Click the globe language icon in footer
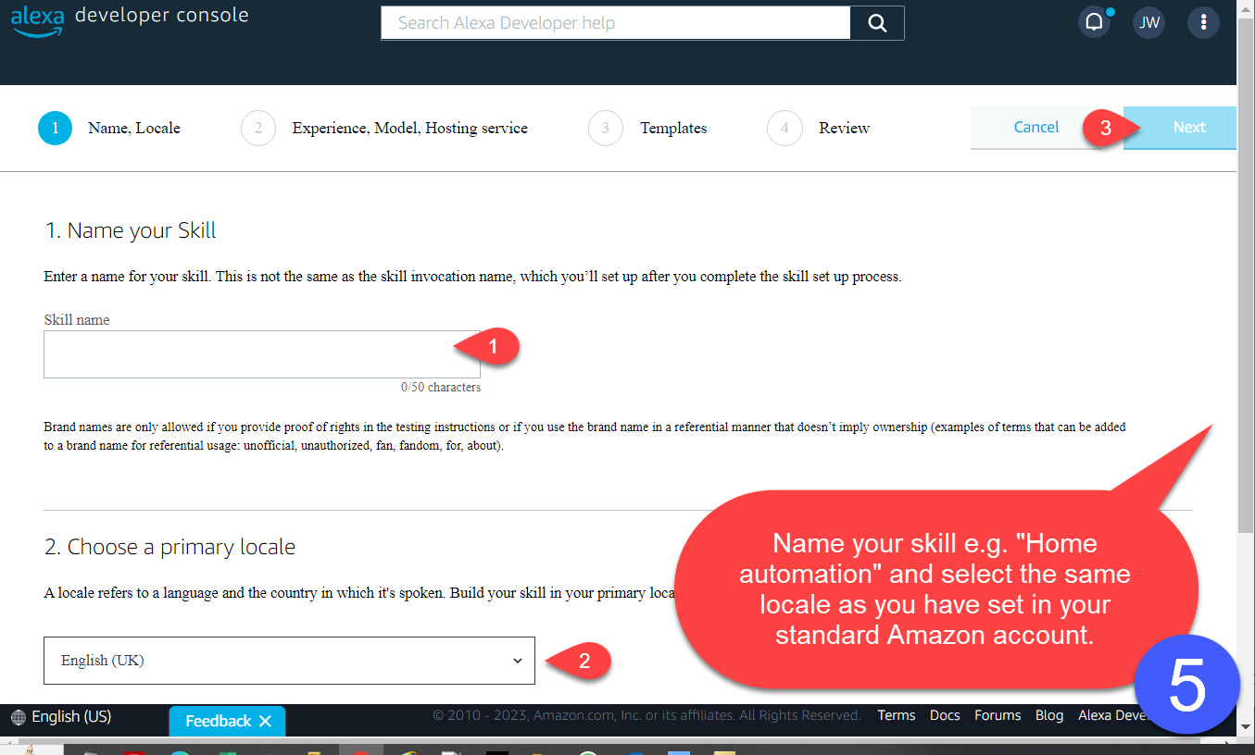The width and height of the screenshot is (1255, 755). pos(19,717)
